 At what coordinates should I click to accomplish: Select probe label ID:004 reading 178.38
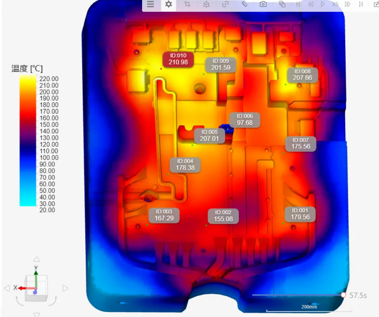pyautogui.click(x=185, y=164)
